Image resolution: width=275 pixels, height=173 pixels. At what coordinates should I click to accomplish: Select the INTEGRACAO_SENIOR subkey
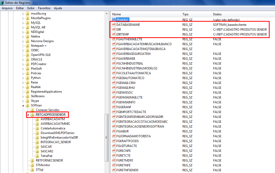pyautogui.click(x=56, y=142)
